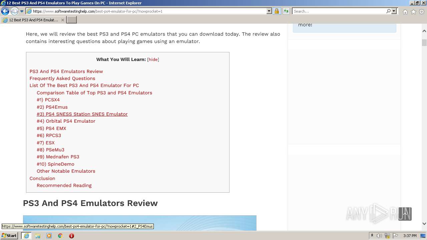Click the vertical scrollbar thumb
The width and height of the screenshot is (427, 240).
pyautogui.click(x=424, y=43)
